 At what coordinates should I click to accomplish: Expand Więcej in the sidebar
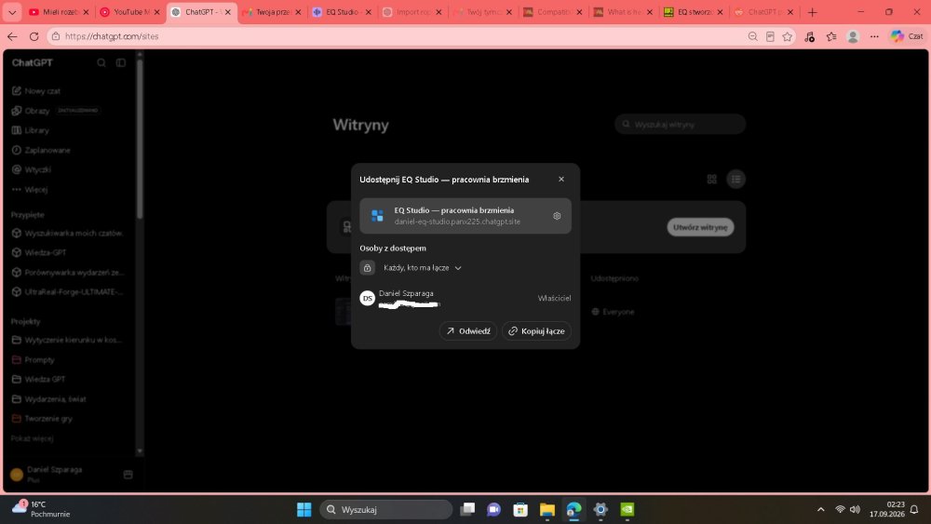[30, 189]
